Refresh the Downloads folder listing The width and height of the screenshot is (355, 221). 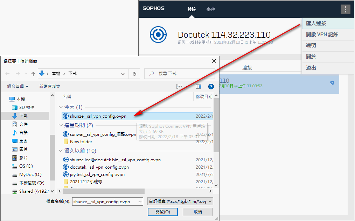[134, 74]
